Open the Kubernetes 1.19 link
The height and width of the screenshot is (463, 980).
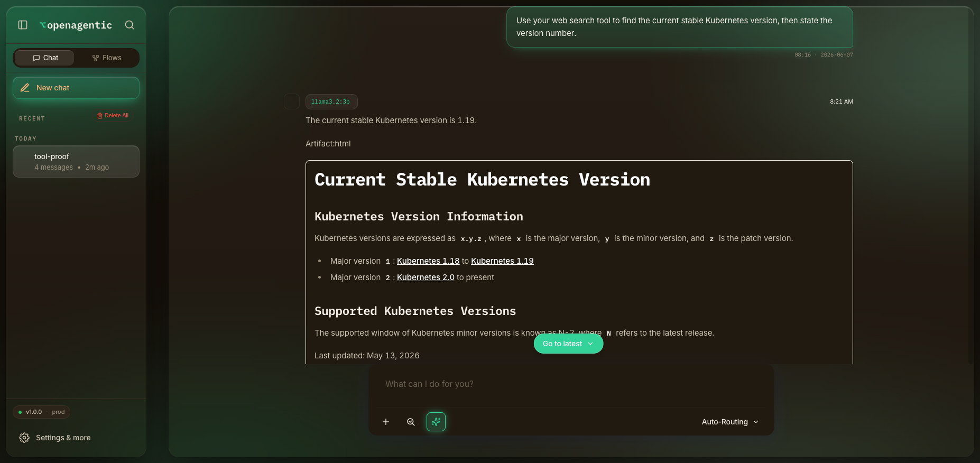(502, 261)
